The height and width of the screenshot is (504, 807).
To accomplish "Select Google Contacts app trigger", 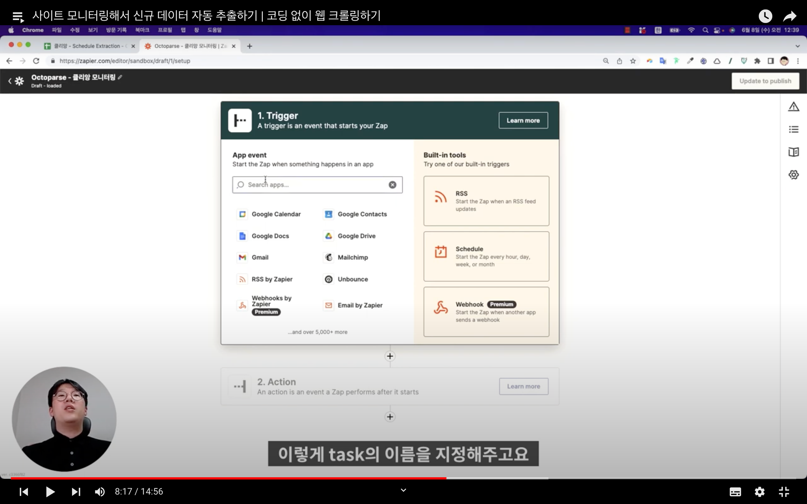I will [x=355, y=214].
